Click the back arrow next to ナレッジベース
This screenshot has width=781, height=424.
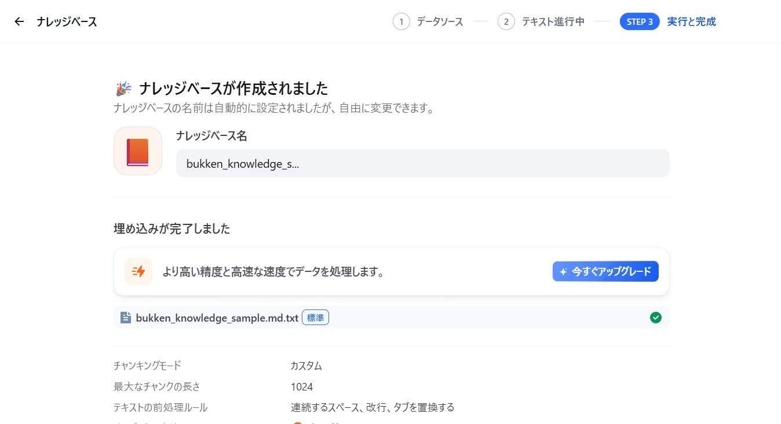(19, 22)
